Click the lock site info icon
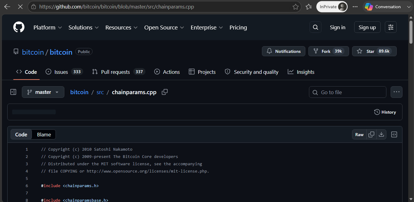The image size is (414, 202). tap(34, 7)
